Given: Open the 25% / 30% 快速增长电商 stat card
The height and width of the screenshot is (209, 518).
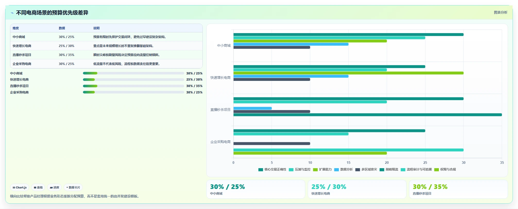Looking at the screenshot, I should [357, 189].
